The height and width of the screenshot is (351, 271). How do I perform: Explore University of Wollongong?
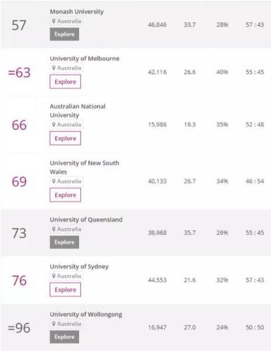65,337
